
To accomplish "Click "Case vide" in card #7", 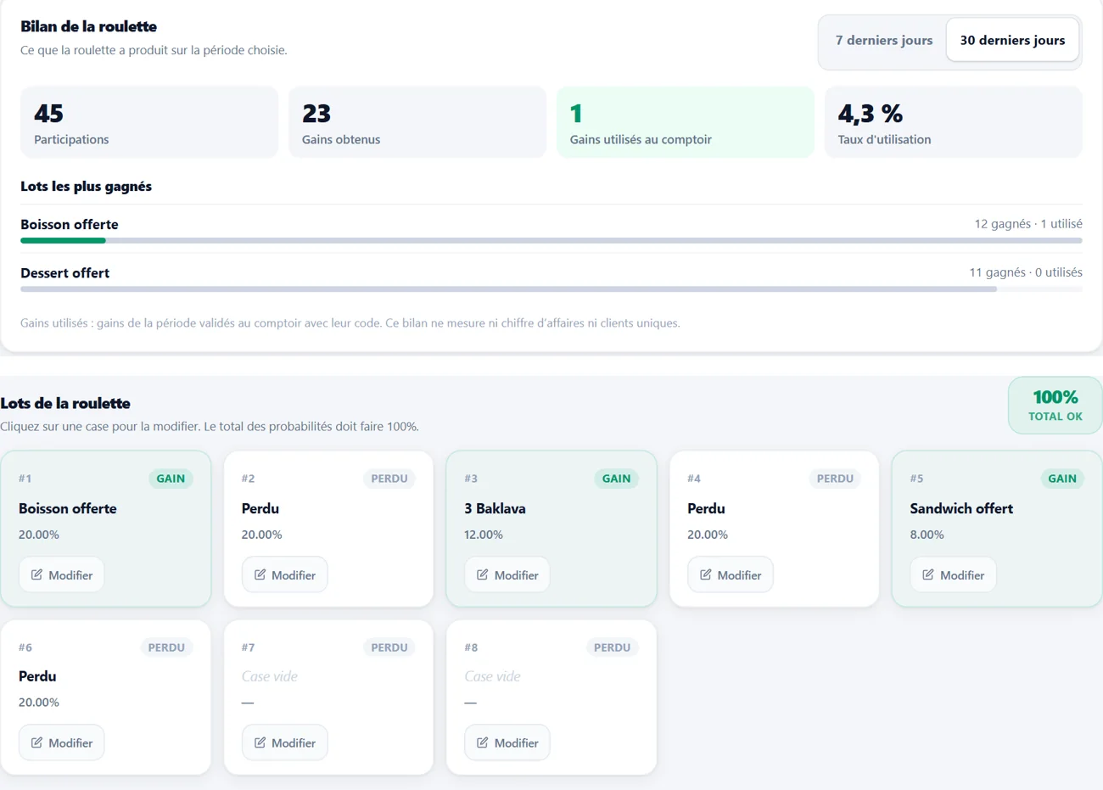I will tap(270, 677).
